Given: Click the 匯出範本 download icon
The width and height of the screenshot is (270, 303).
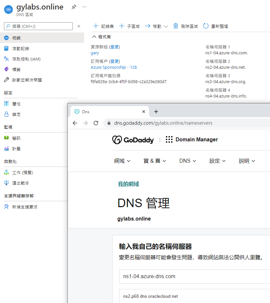Looking at the screenshot, I should click(x=6, y=183).
